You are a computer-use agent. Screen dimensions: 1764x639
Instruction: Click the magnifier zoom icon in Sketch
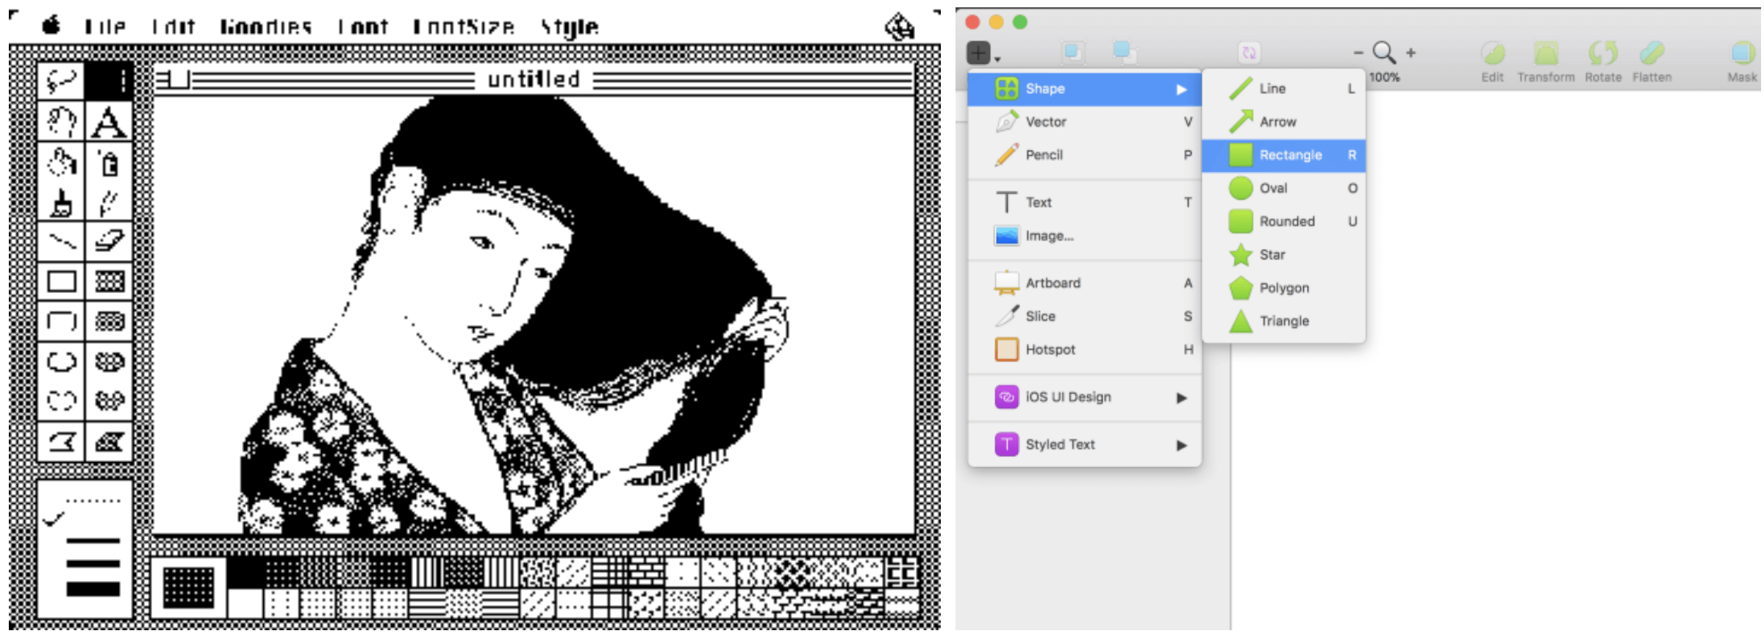click(x=1384, y=53)
